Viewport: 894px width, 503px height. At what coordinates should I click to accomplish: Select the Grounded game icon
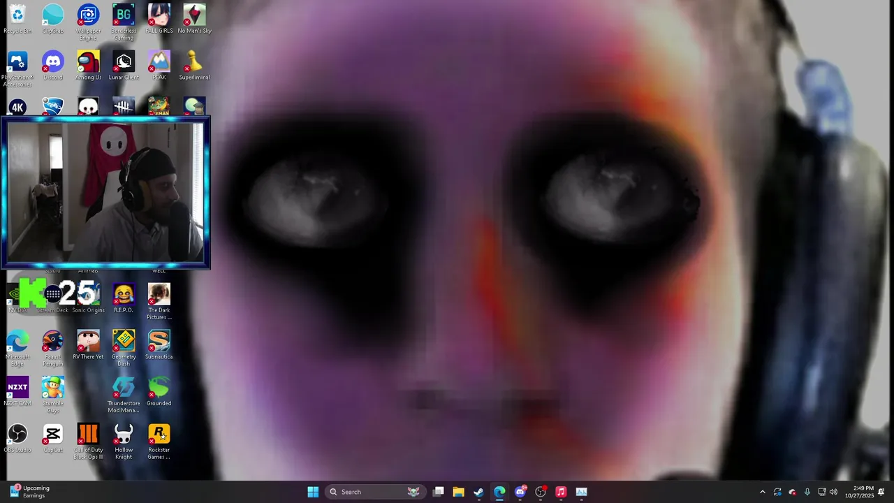(159, 391)
